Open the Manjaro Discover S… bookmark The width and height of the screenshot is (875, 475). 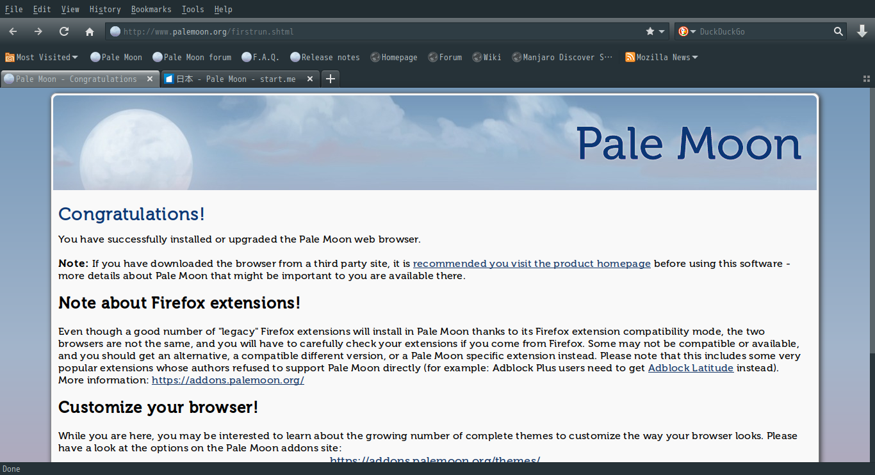pyautogui.click(x=562, y=57)
